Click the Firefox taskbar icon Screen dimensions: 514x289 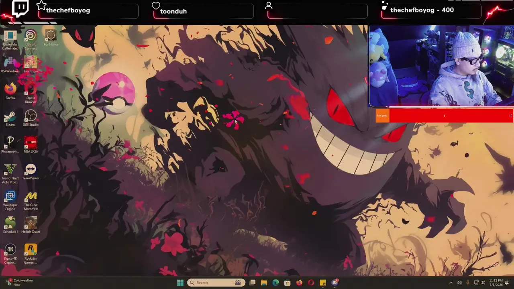point(299,283)
